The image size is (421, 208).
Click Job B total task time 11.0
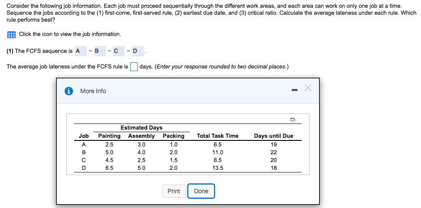pos(217,153)
